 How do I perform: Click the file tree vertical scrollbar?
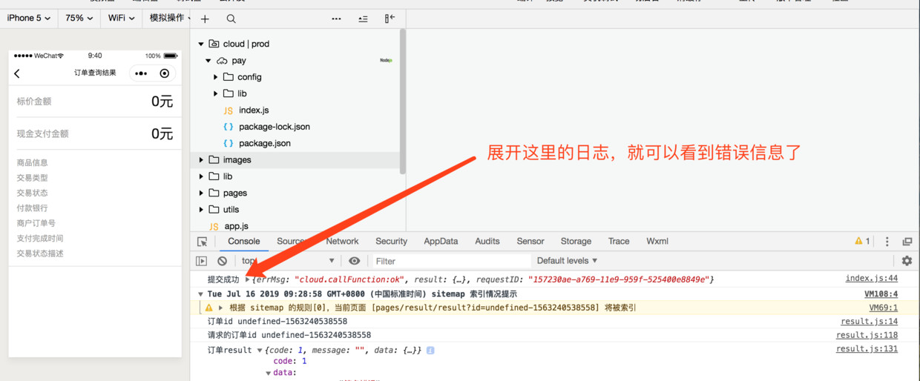(403, 102)
